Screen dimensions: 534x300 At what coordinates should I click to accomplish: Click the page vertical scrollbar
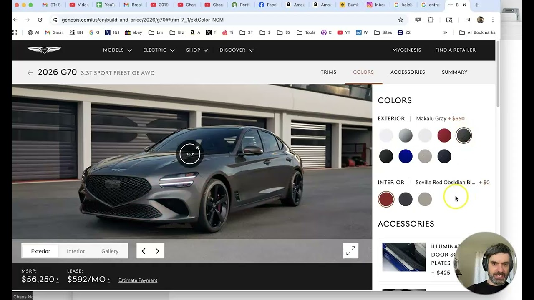[498, 74]
